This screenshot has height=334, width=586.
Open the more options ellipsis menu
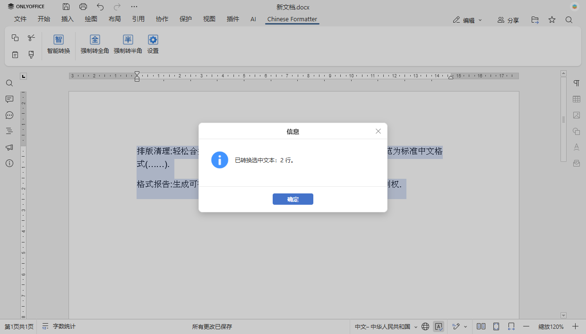(134, 7)
